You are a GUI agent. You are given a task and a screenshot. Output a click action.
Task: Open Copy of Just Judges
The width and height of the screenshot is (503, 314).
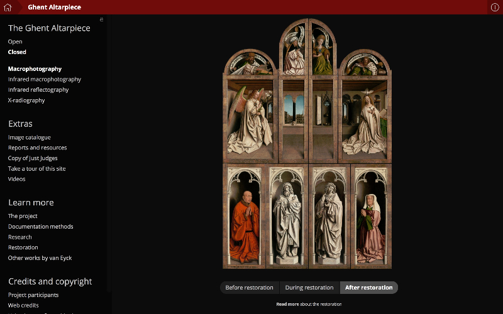tap(33, 158)
